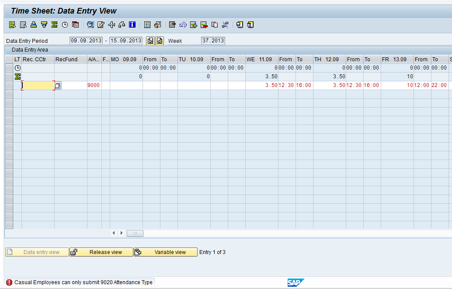Click Friday From time 12:00 in entry row
Screen dimensions: 452x289
pos(422,85)
